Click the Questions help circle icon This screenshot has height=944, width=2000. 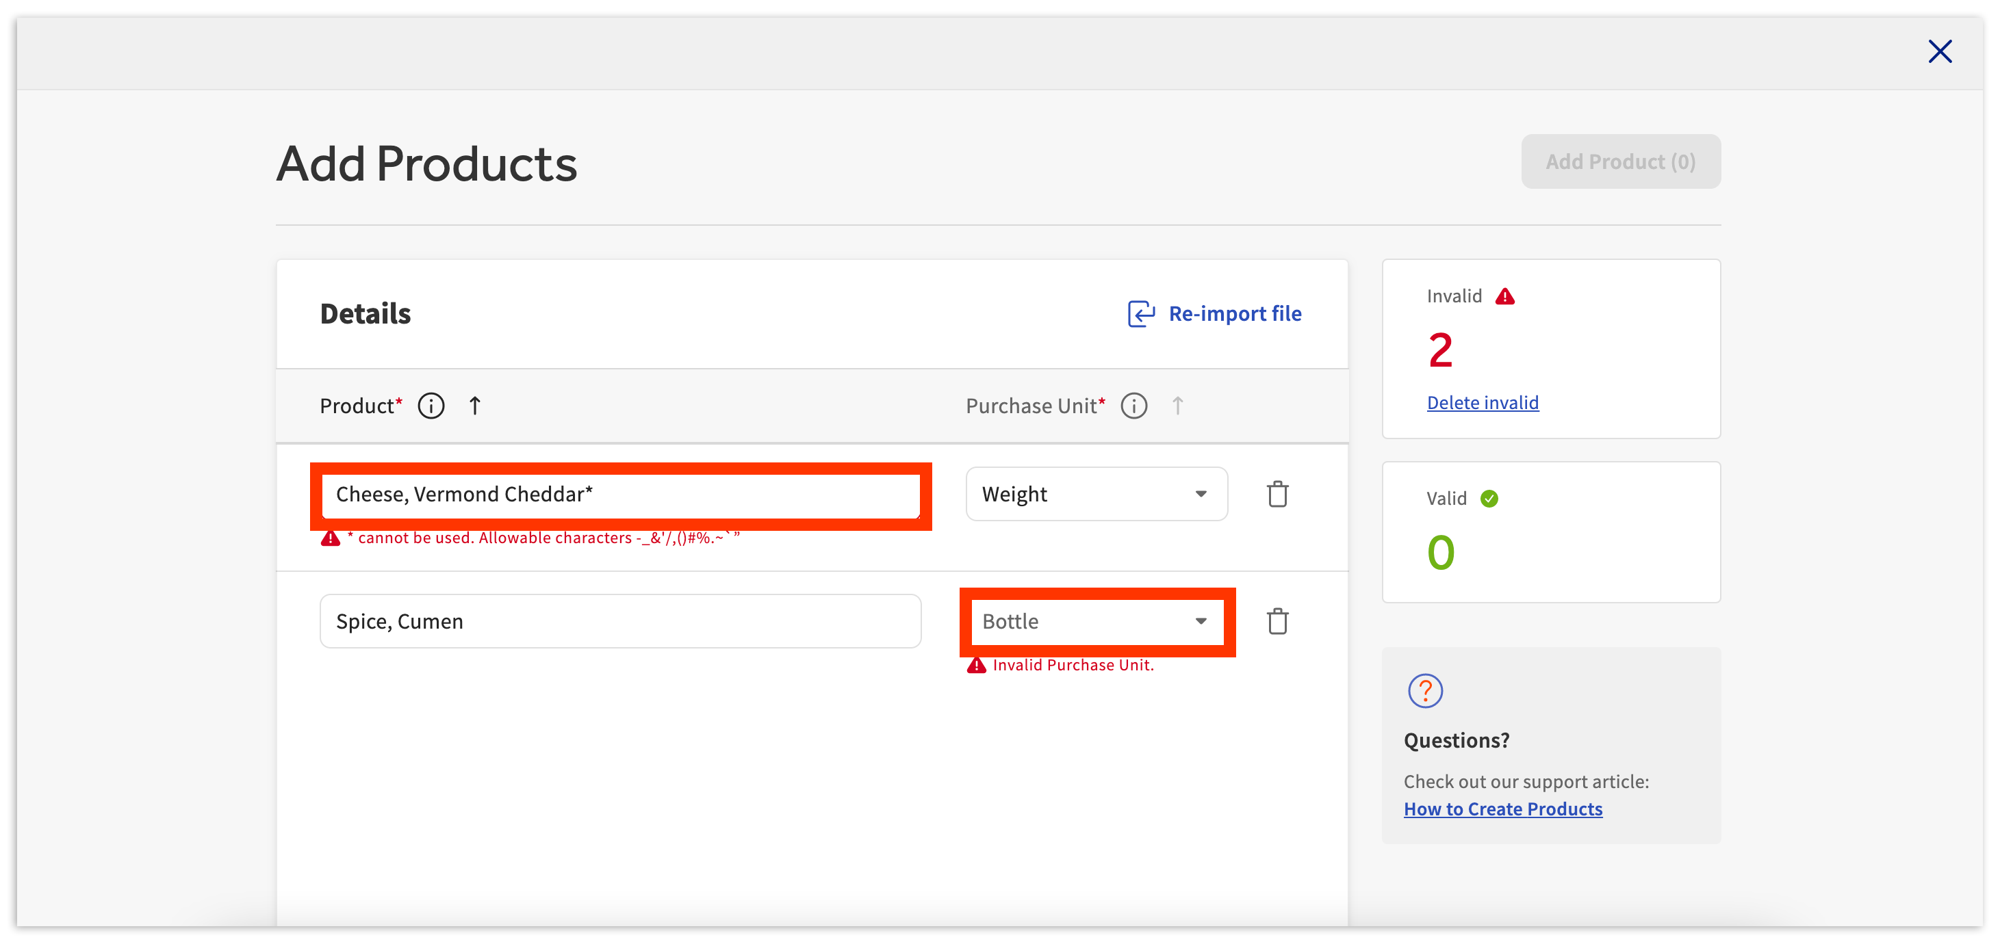coord(1426,690)
